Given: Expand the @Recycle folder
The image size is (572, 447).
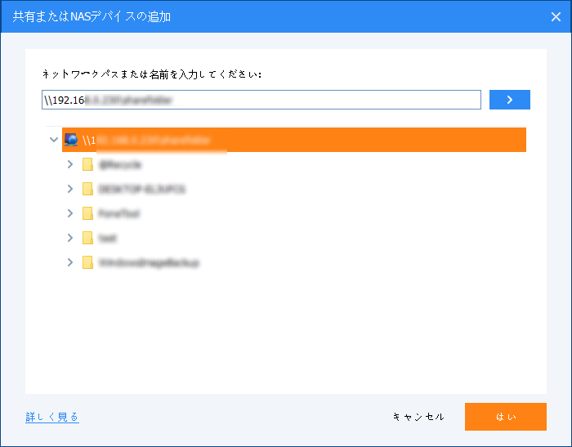Looking at the screenshot, I should tap(70, 164).
